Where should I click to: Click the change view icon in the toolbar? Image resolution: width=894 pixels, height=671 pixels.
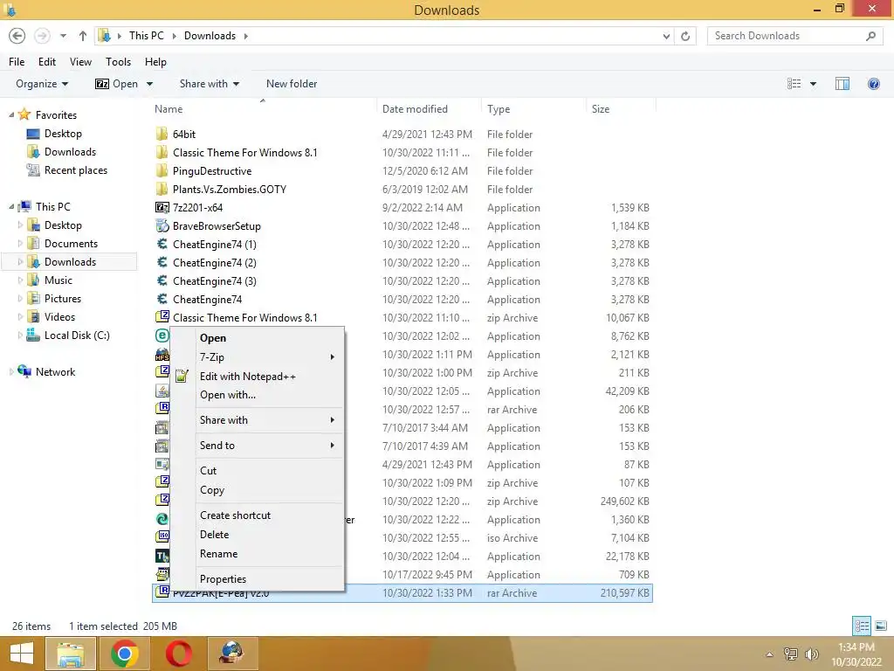tap(794, 84)
